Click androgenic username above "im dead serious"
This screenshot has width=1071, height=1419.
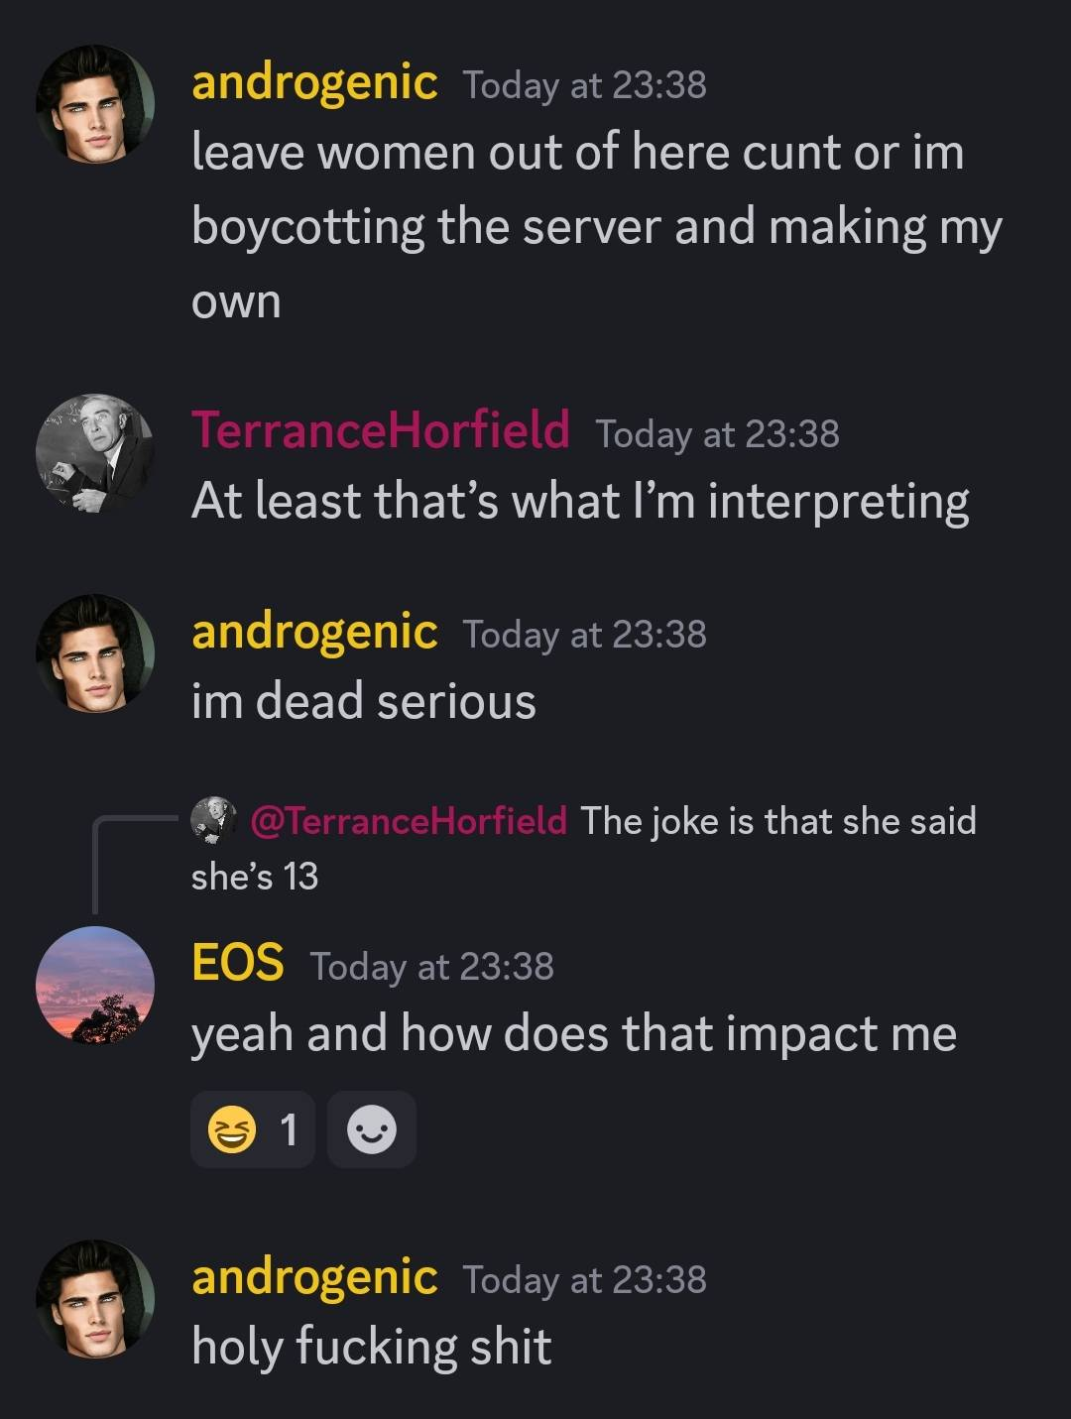(x=314, y=631)
